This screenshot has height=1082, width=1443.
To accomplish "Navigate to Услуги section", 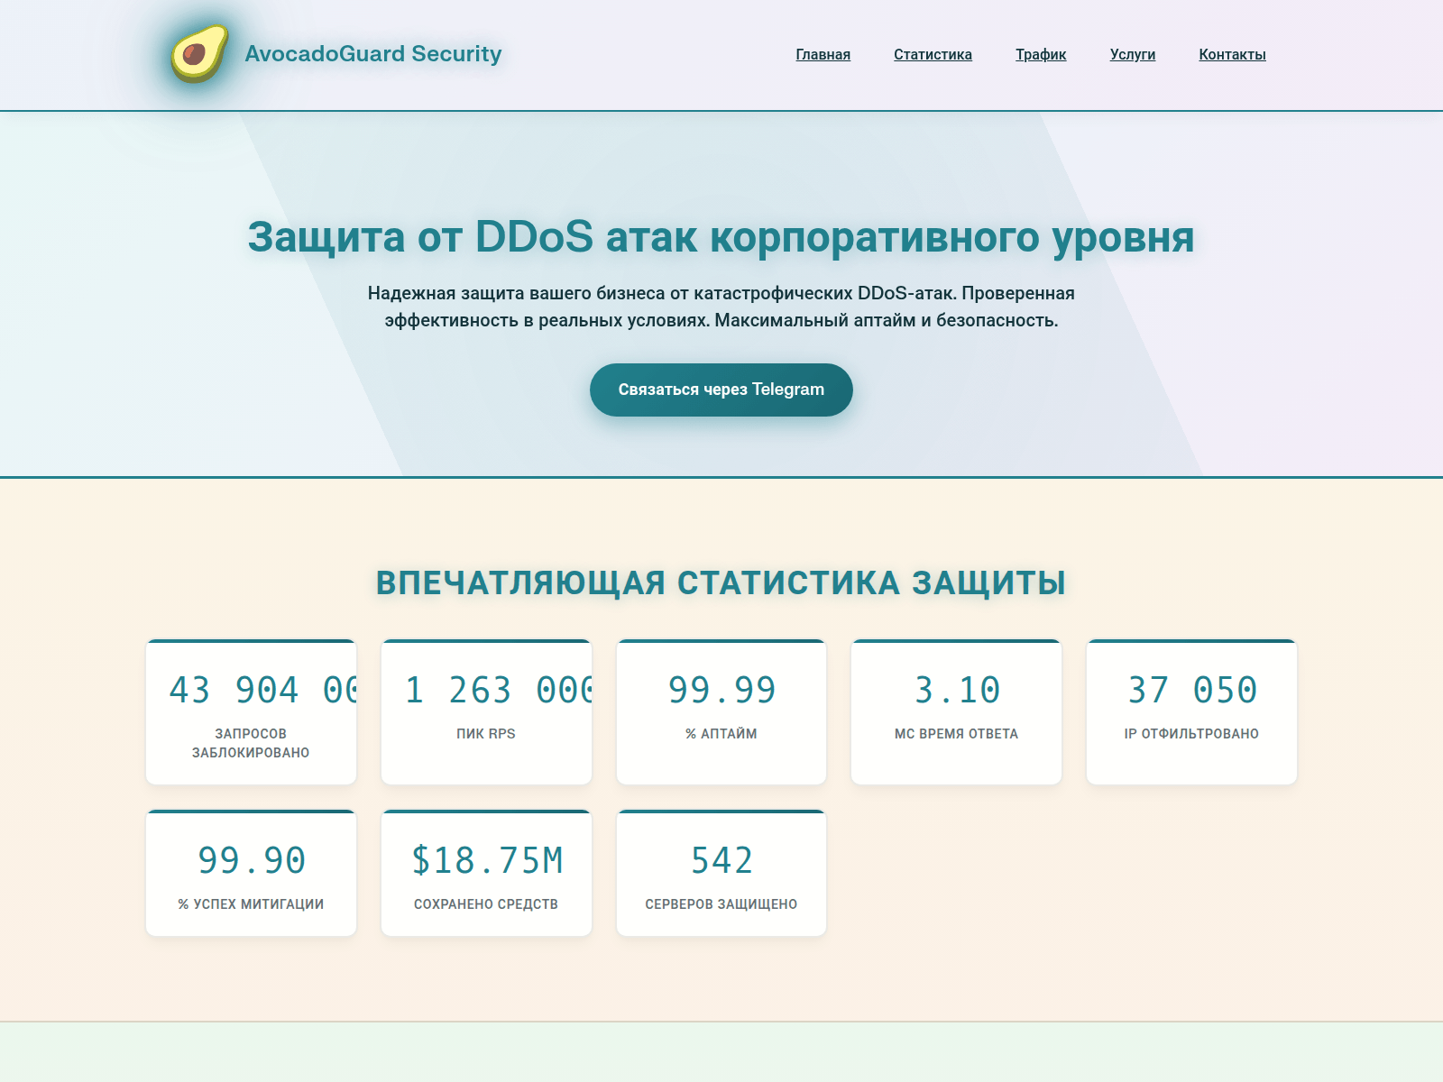I will [x=1133, y=55].
